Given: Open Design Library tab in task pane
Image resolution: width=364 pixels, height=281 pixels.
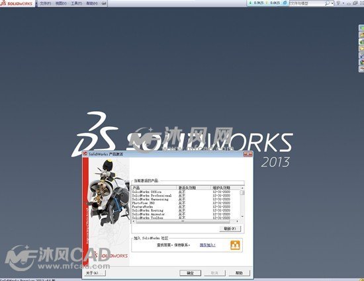Looking at the screenshot, I should tap(361, 42).
